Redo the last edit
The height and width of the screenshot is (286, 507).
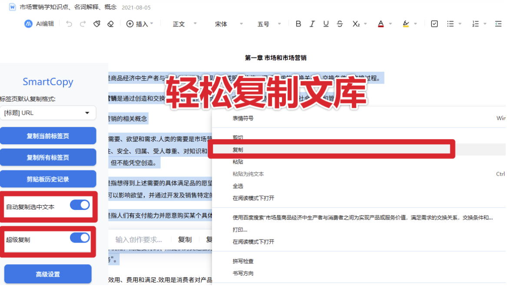(82, 23)
